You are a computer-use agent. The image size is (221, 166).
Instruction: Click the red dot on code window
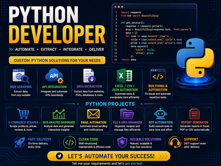click(115, 7)
